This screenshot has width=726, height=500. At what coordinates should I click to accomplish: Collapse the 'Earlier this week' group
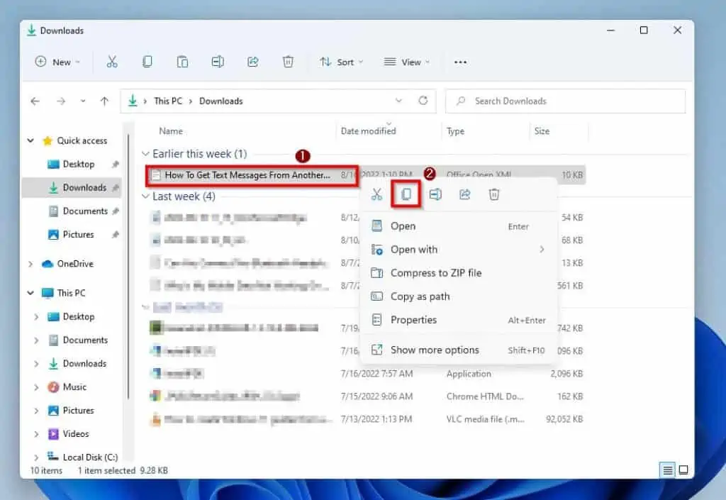[146, 154]
